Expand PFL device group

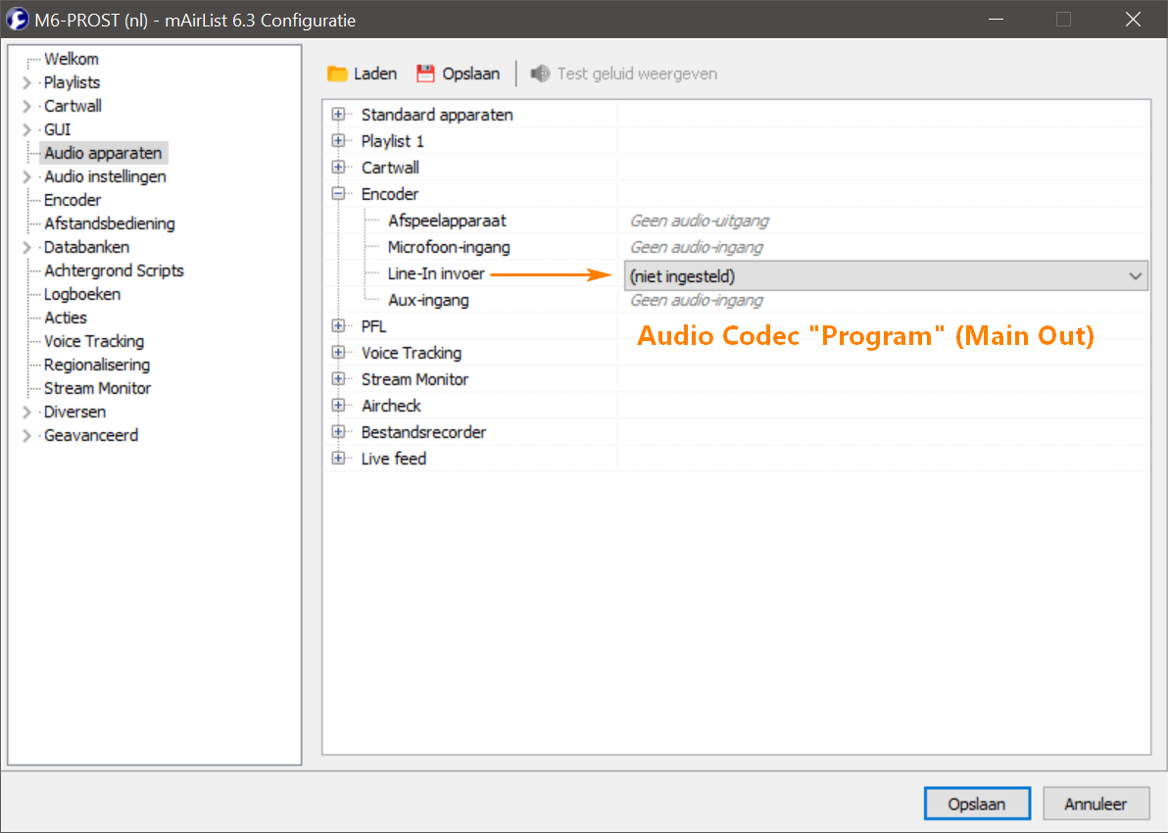point(339,326)
